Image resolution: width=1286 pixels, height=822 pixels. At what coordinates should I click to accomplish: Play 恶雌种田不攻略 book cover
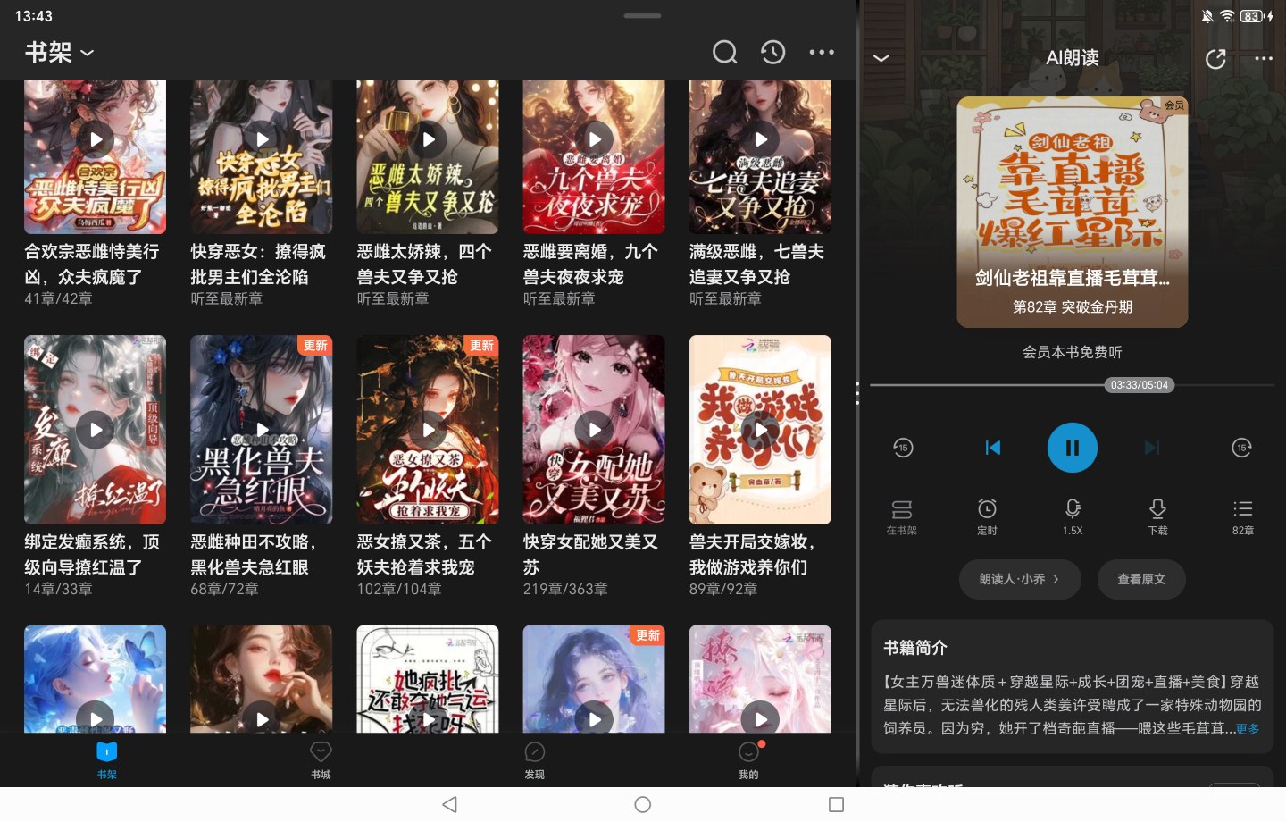coord(262,430)
